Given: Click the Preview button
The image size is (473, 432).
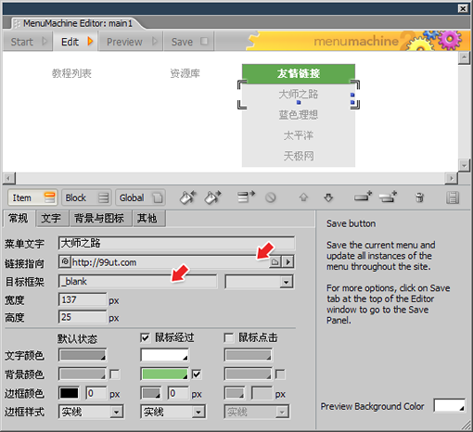Looking at the screenshot, I should click(x=131, y=42).
